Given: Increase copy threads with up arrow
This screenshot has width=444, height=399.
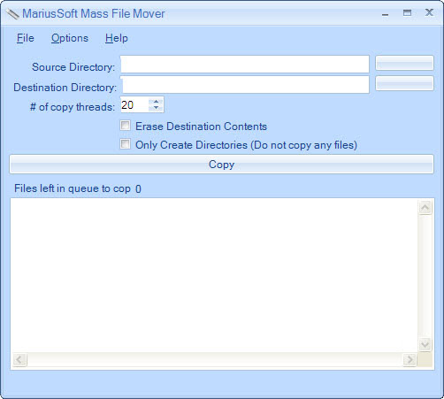Looking at the screenshot, I should [156, 102].
